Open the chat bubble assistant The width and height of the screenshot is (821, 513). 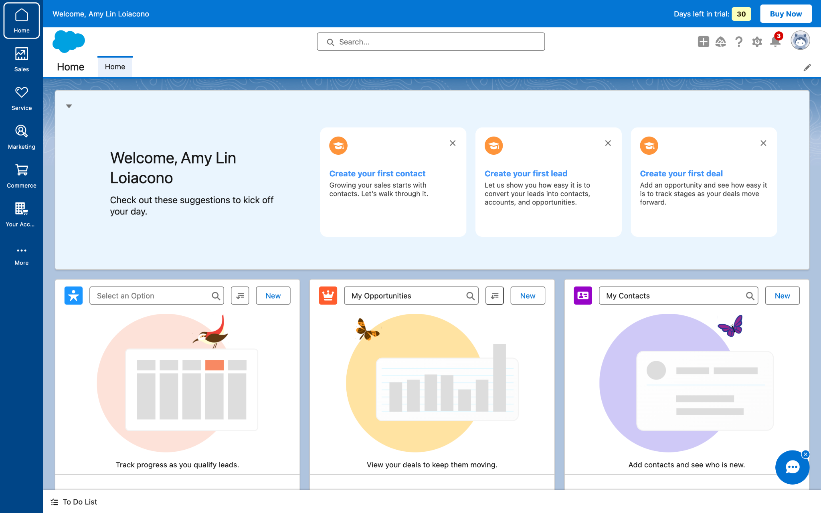tap(792, 467)
